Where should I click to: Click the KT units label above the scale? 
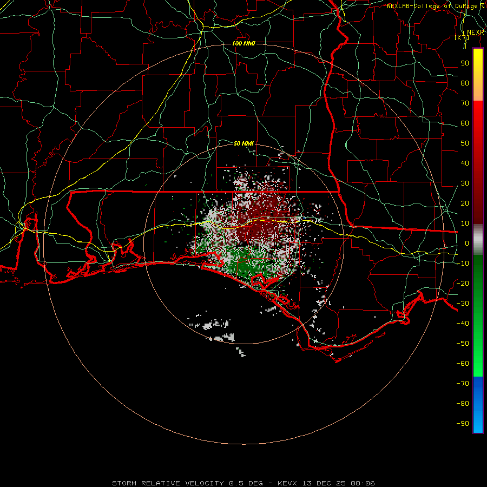[x=462, y=37]
